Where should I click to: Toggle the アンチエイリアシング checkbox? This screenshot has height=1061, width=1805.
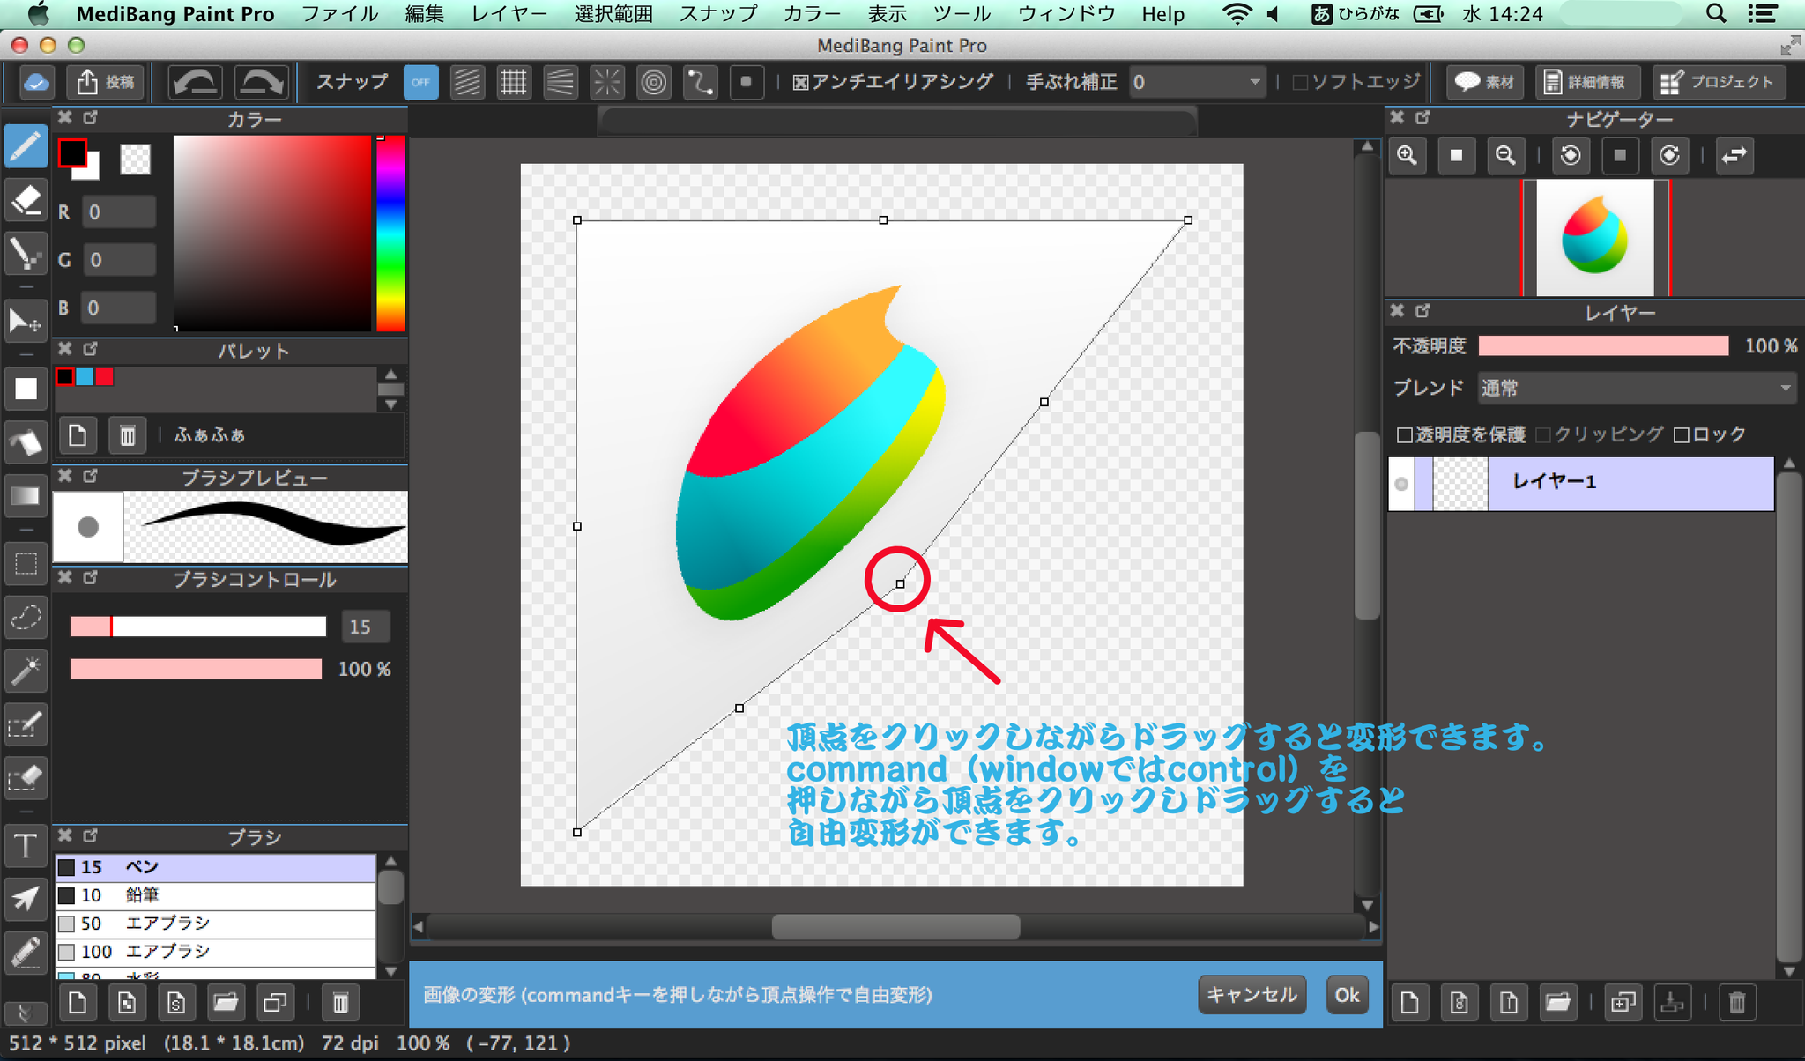coord(800,83)
